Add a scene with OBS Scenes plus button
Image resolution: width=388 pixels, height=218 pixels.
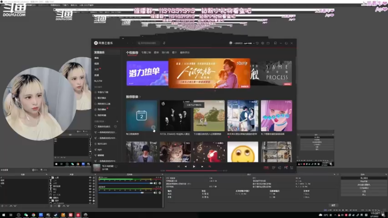[x=2, y=206]
